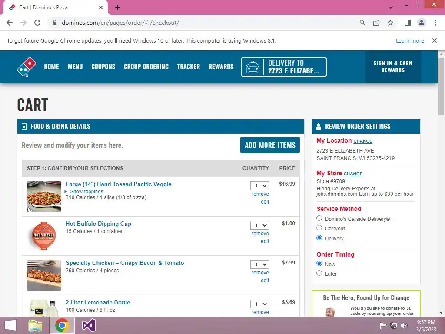Screen dimensions: 445x334
Task: Click the Delivery To address button
Action: coord(284,67)
